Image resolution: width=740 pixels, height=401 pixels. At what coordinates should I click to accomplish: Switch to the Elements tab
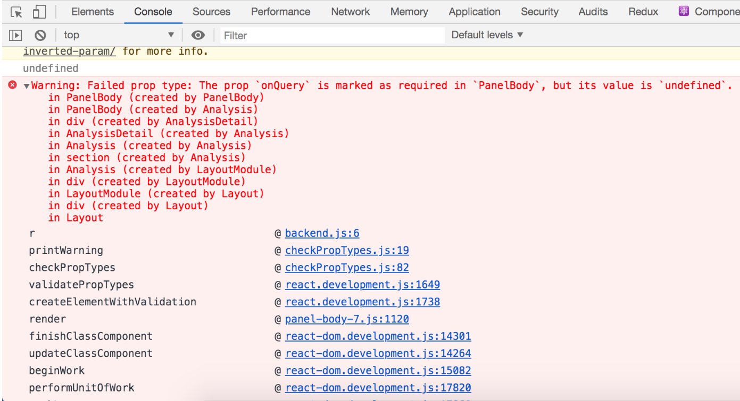(93, 12)
